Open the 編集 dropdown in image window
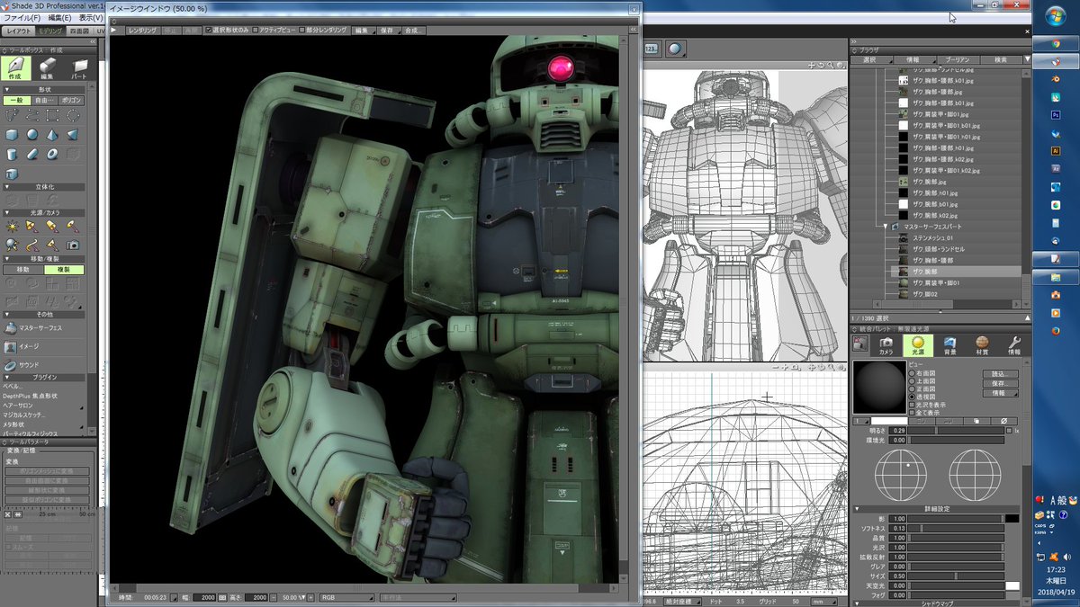The image size is (1080, 607). pos(362,30)
